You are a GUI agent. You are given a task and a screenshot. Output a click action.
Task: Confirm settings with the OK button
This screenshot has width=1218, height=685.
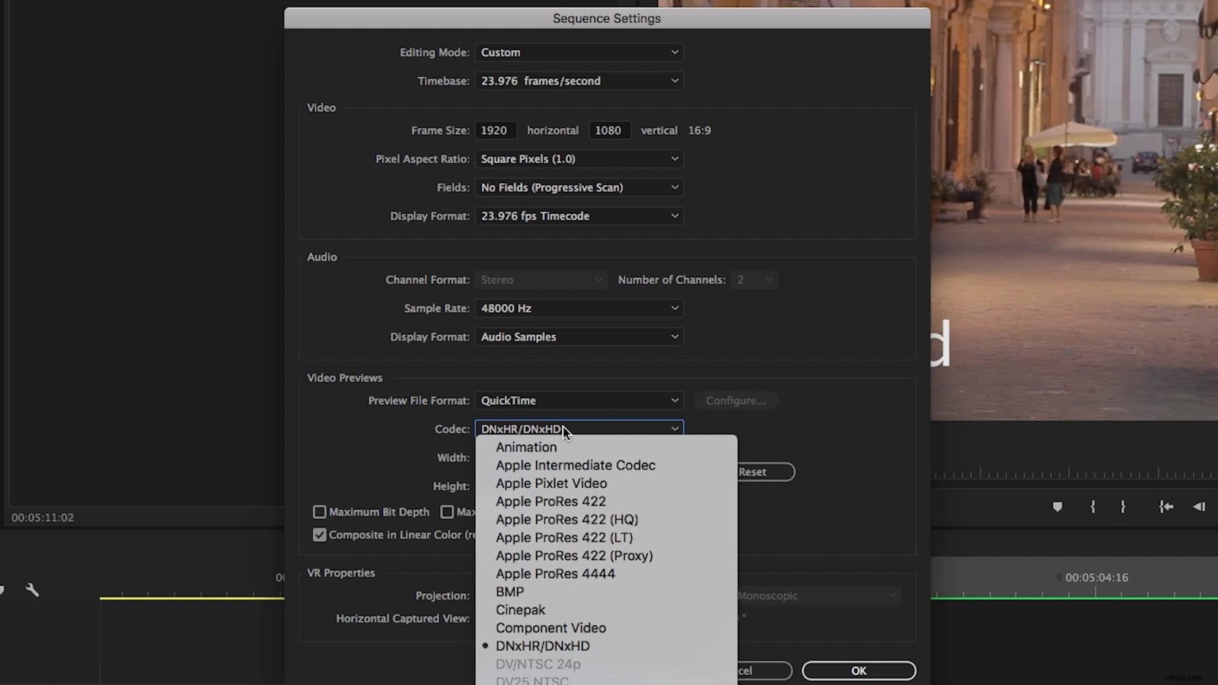[859, 671]
